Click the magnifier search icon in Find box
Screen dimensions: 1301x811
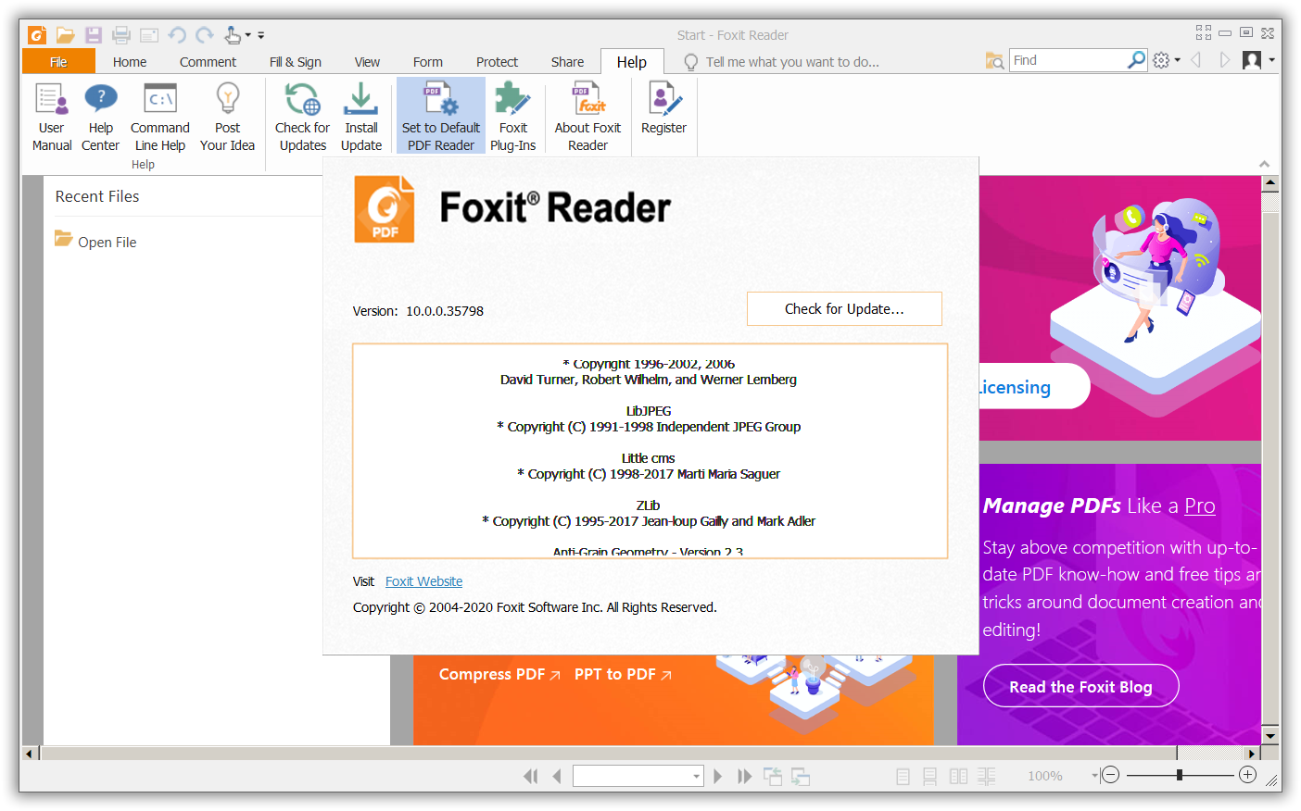[x=1136, y=60]
